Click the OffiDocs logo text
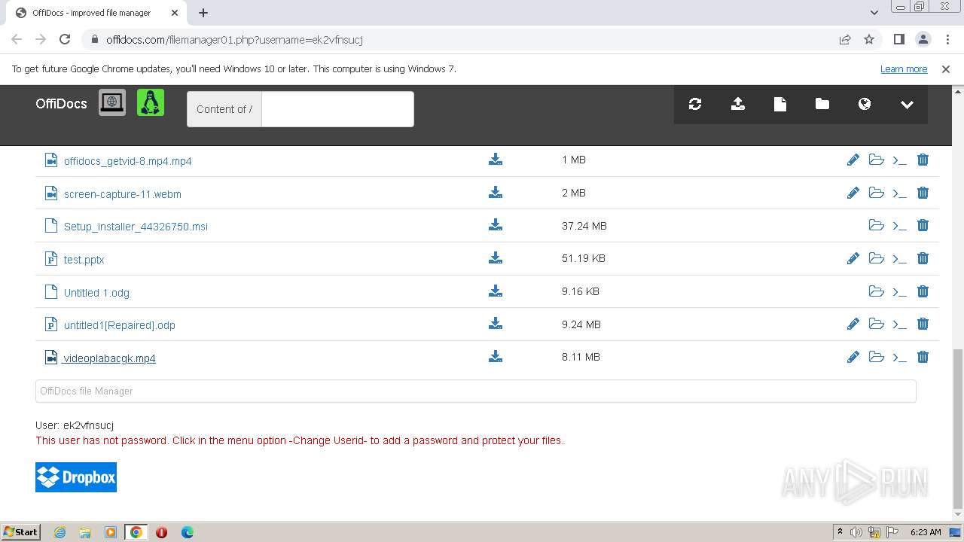964x542 pixels. click(61, 104)
